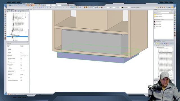Click the orange grid icon beside the magnet
Image resolution: width=180 pixels, height=101 pixels.
pyautogui.click(x=28, y=5)
